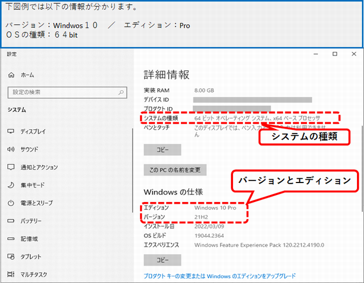Viewport: 364px width, 283px height.
Task: Click the sidebar vertical scrollbar
Action: pos(133,171)
